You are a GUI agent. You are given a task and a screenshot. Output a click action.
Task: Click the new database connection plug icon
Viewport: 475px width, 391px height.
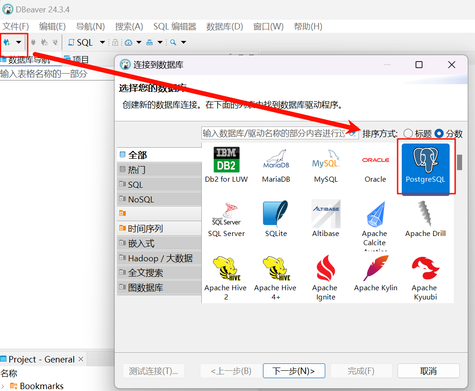[x=7, y=42]
